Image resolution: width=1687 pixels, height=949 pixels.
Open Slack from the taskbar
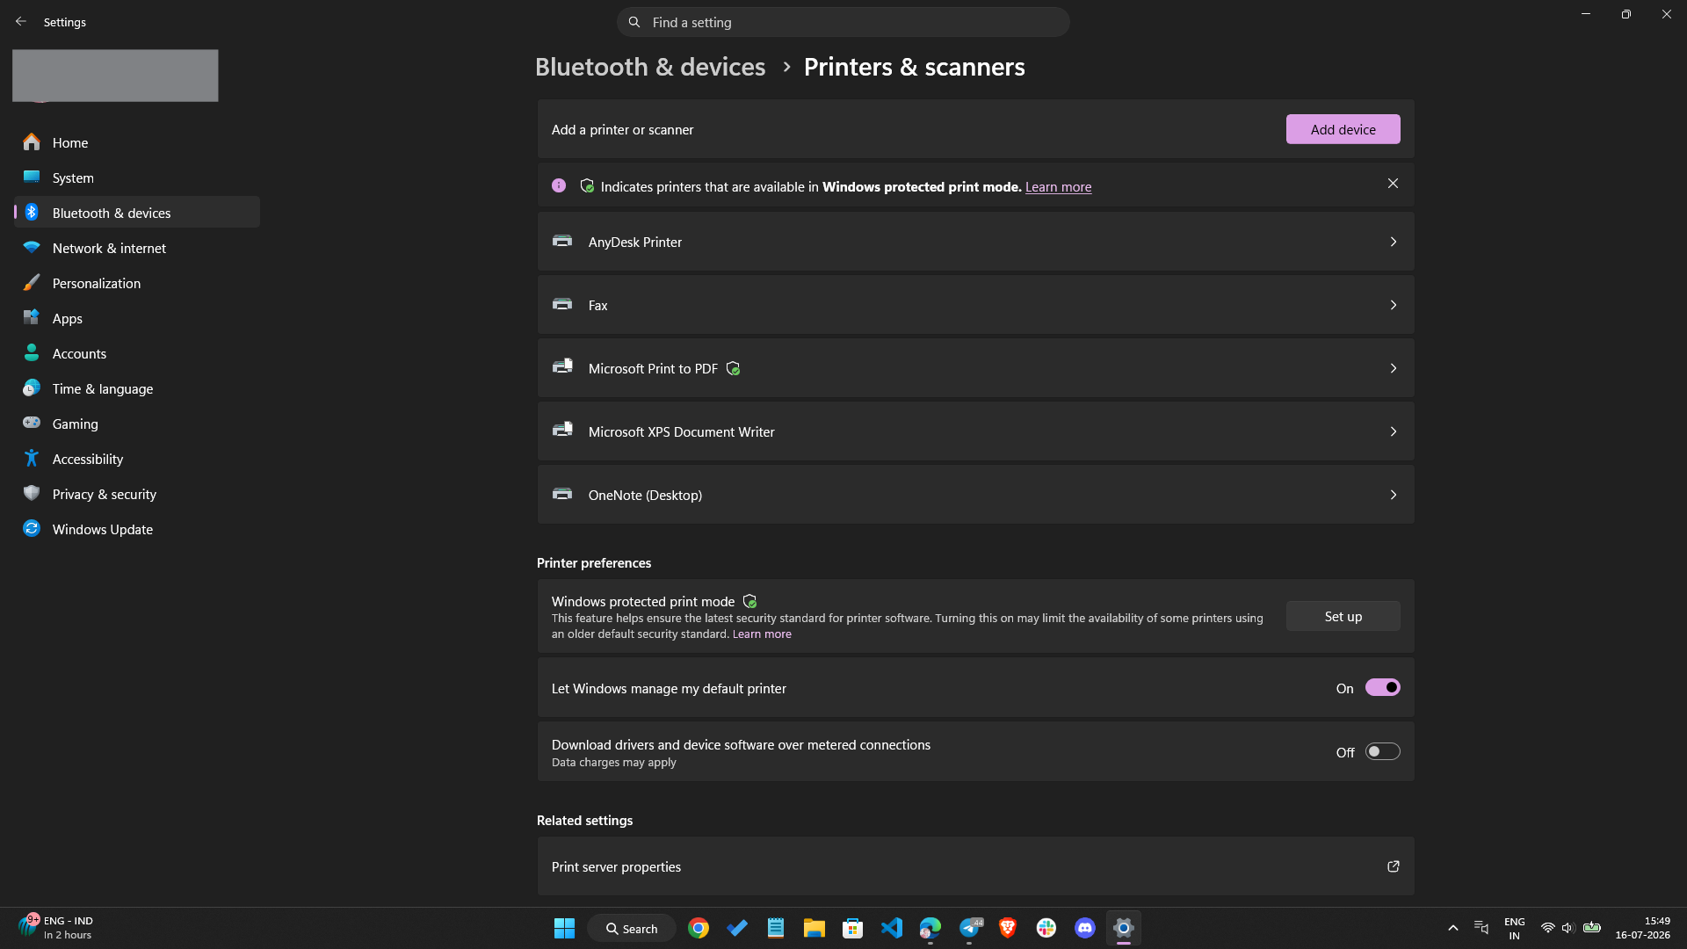click(x=1046, y=928)
